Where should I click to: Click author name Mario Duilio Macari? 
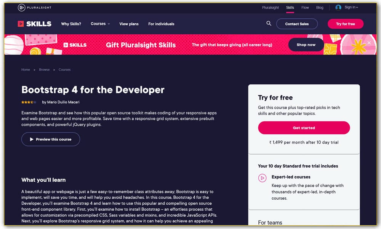point(63,102)
